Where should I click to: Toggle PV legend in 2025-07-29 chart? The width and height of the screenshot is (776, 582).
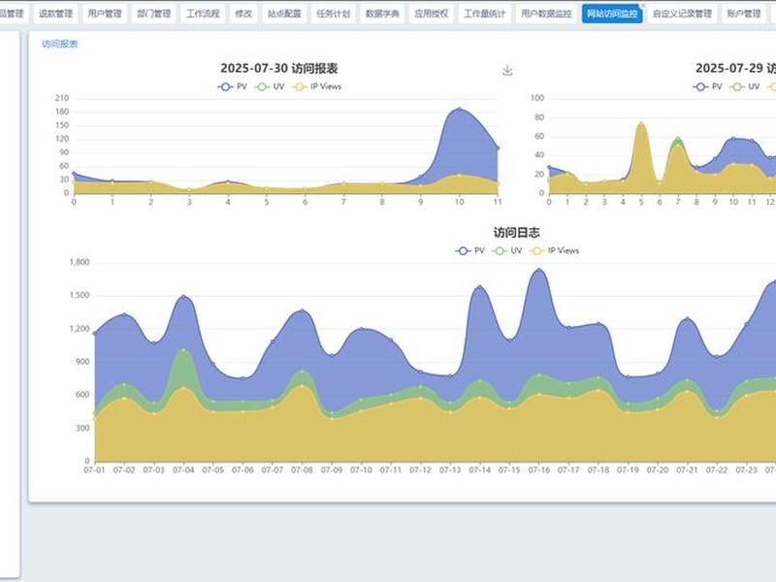click(707, 86)
